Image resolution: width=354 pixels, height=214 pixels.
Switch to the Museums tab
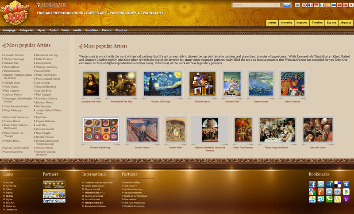click(302, 23)
